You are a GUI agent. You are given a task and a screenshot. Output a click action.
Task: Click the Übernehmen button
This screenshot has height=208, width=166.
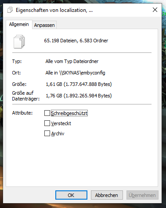[142, 195]
